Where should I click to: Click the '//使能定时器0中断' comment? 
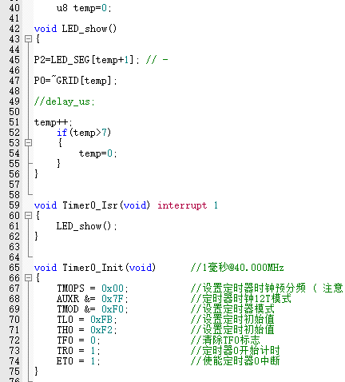(x=236, y=361)
